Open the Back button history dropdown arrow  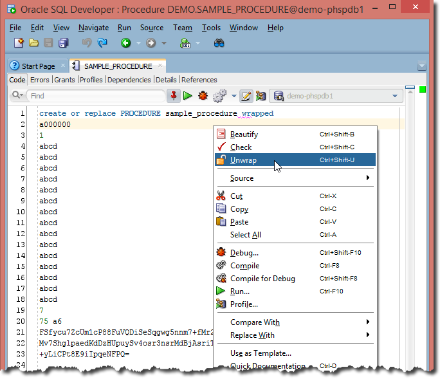pos(138,43)
